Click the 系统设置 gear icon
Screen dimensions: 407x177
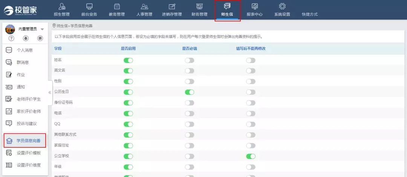pos(282,6)
